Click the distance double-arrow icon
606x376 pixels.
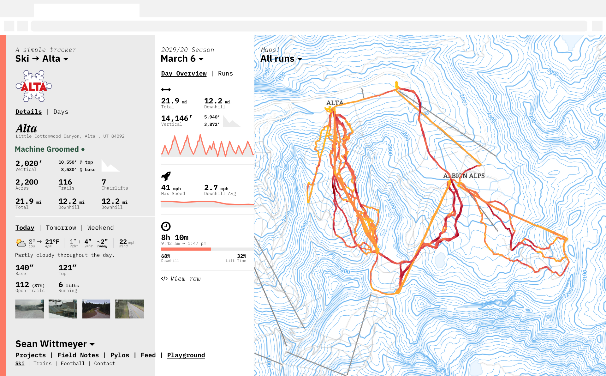point(166,90)
